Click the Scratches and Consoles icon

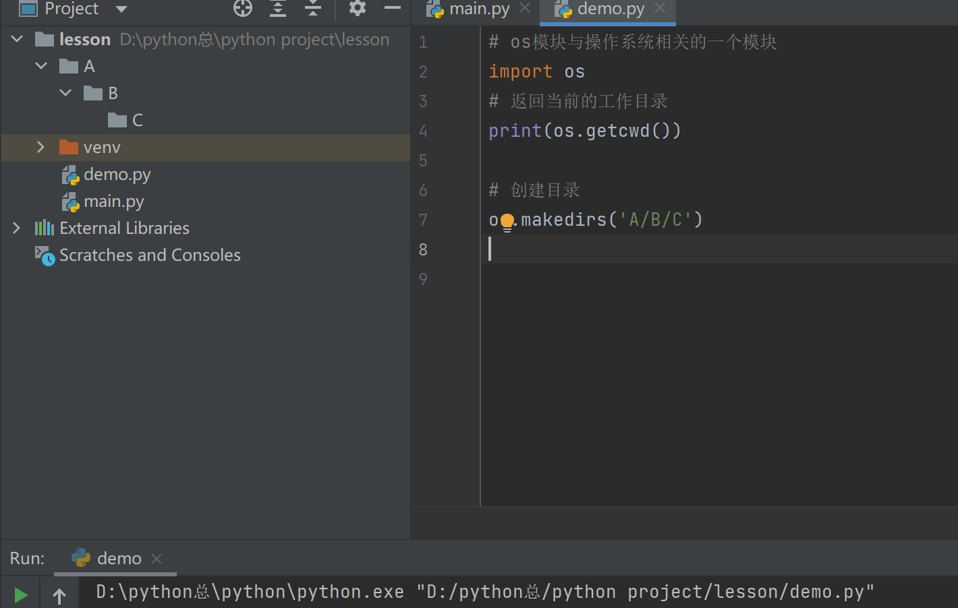[45, 255]
